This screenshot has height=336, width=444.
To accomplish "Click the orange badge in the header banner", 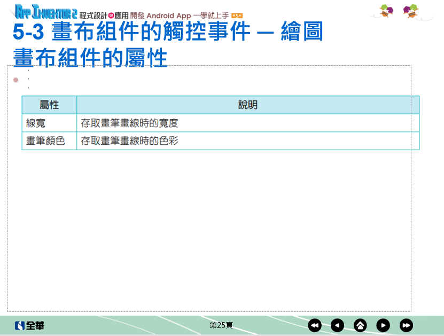I will (x=237, y=16).
